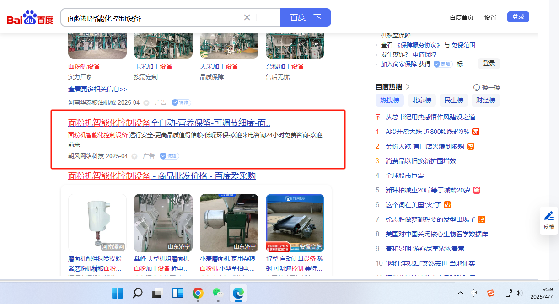This screenshot has width=559, height=304.
Task: Open 17型 自动计量设备 product title
Action: (295, 263)
